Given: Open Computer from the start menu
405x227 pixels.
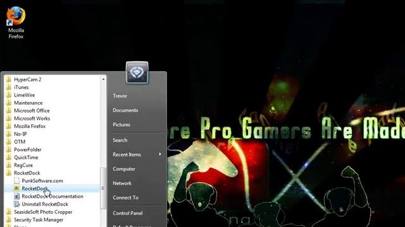Looking at the screenshot, I should point(124,169).
